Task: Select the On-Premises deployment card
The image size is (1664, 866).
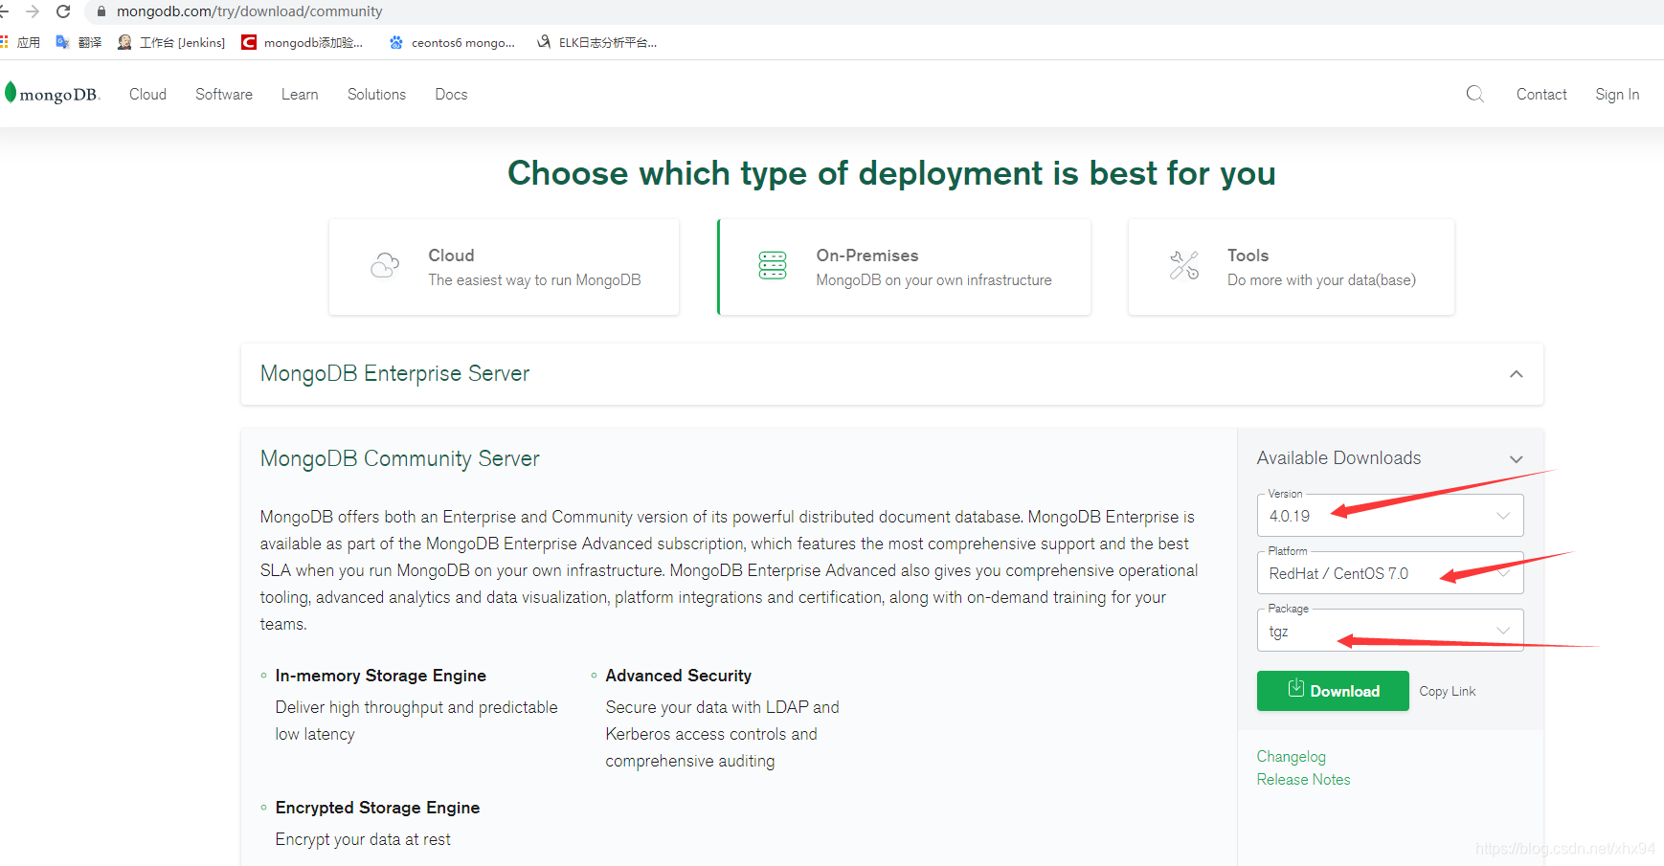Action: (x=904, y=267)
